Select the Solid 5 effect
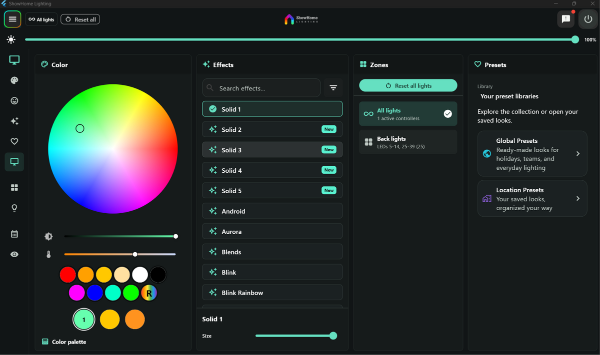This screenshot has height=355, width=600. pos(272,191)
